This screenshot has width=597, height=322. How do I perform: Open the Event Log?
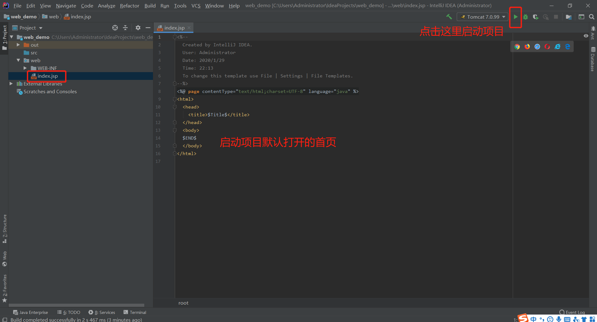[572, 312]
